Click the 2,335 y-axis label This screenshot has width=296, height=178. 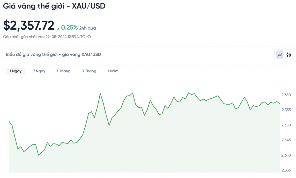[286, 170]
